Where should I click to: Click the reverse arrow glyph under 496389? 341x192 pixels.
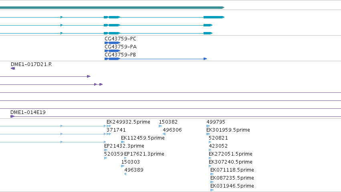[125, 174]
